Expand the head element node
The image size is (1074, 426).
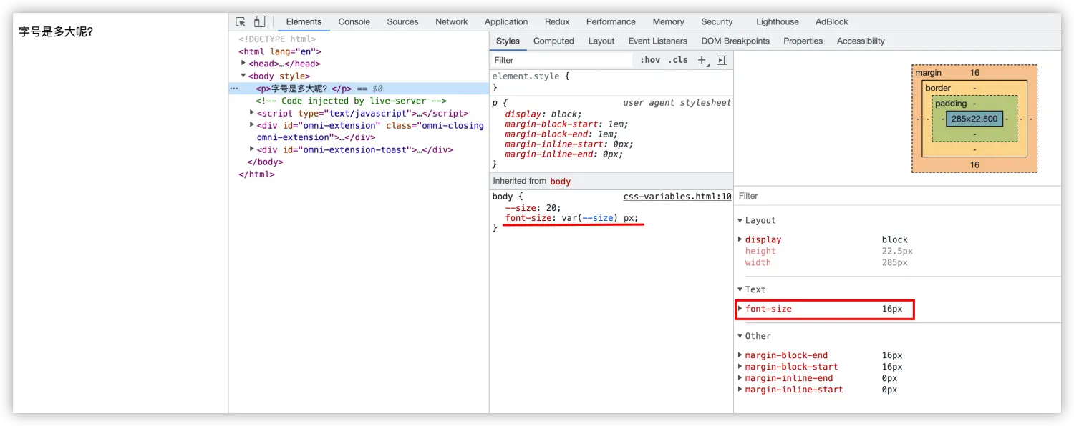243,63
